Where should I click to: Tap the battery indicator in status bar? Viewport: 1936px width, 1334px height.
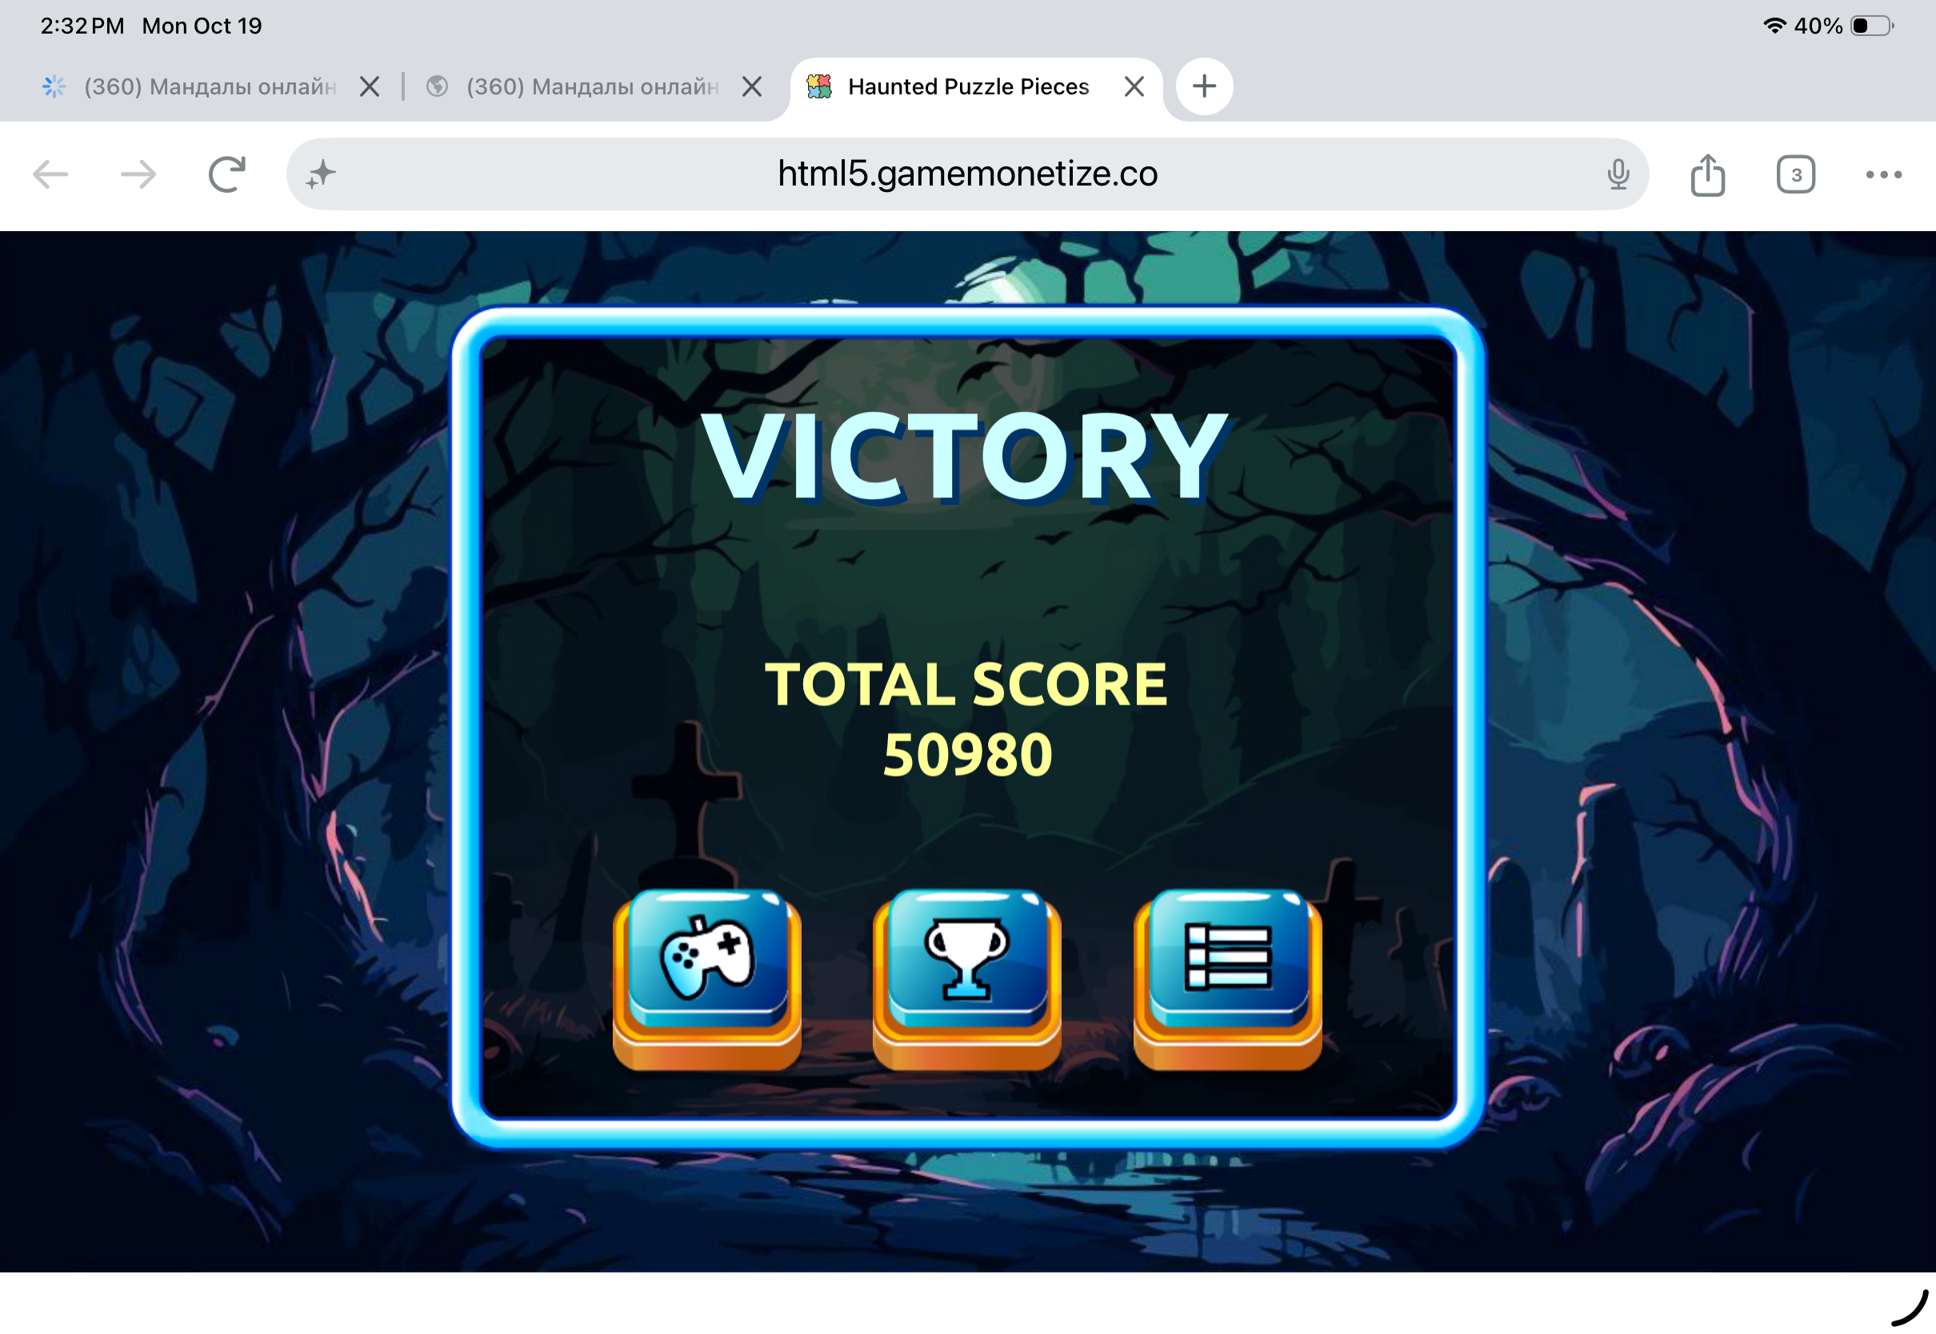point(1872,26)
